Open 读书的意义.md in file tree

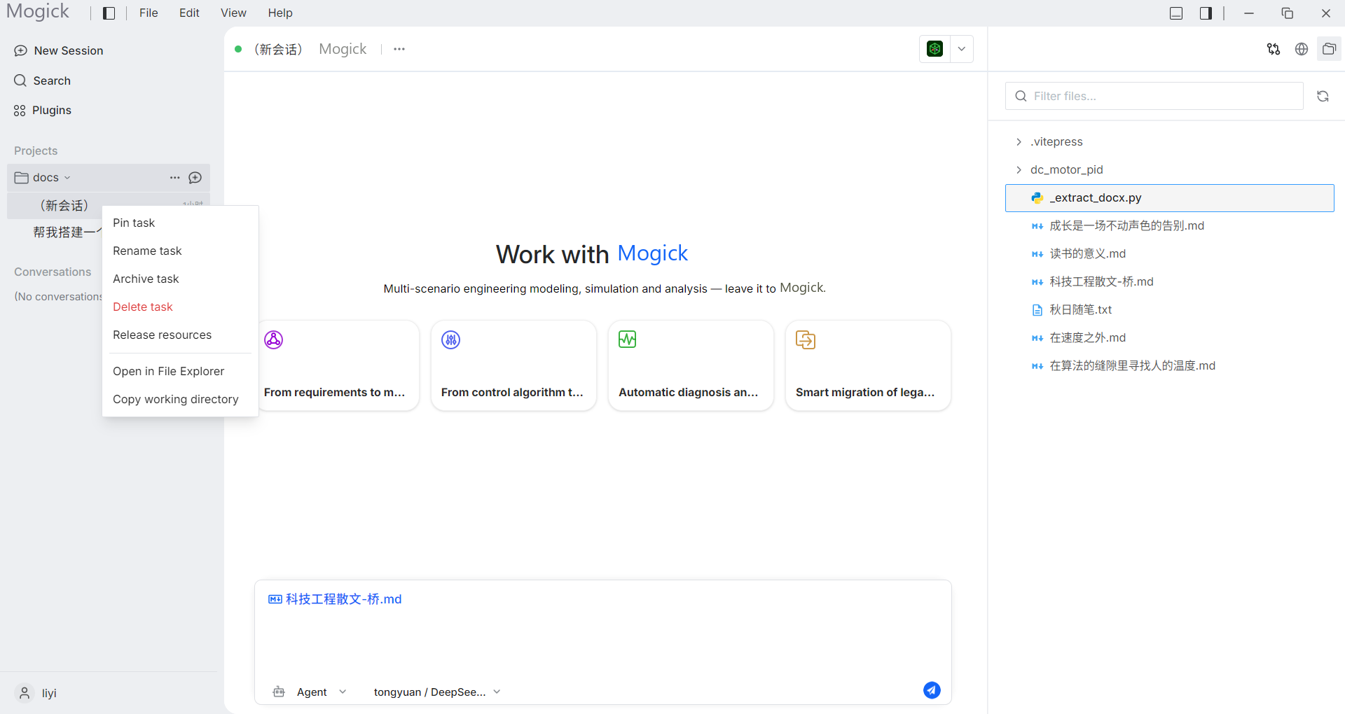click(1170, 253)
